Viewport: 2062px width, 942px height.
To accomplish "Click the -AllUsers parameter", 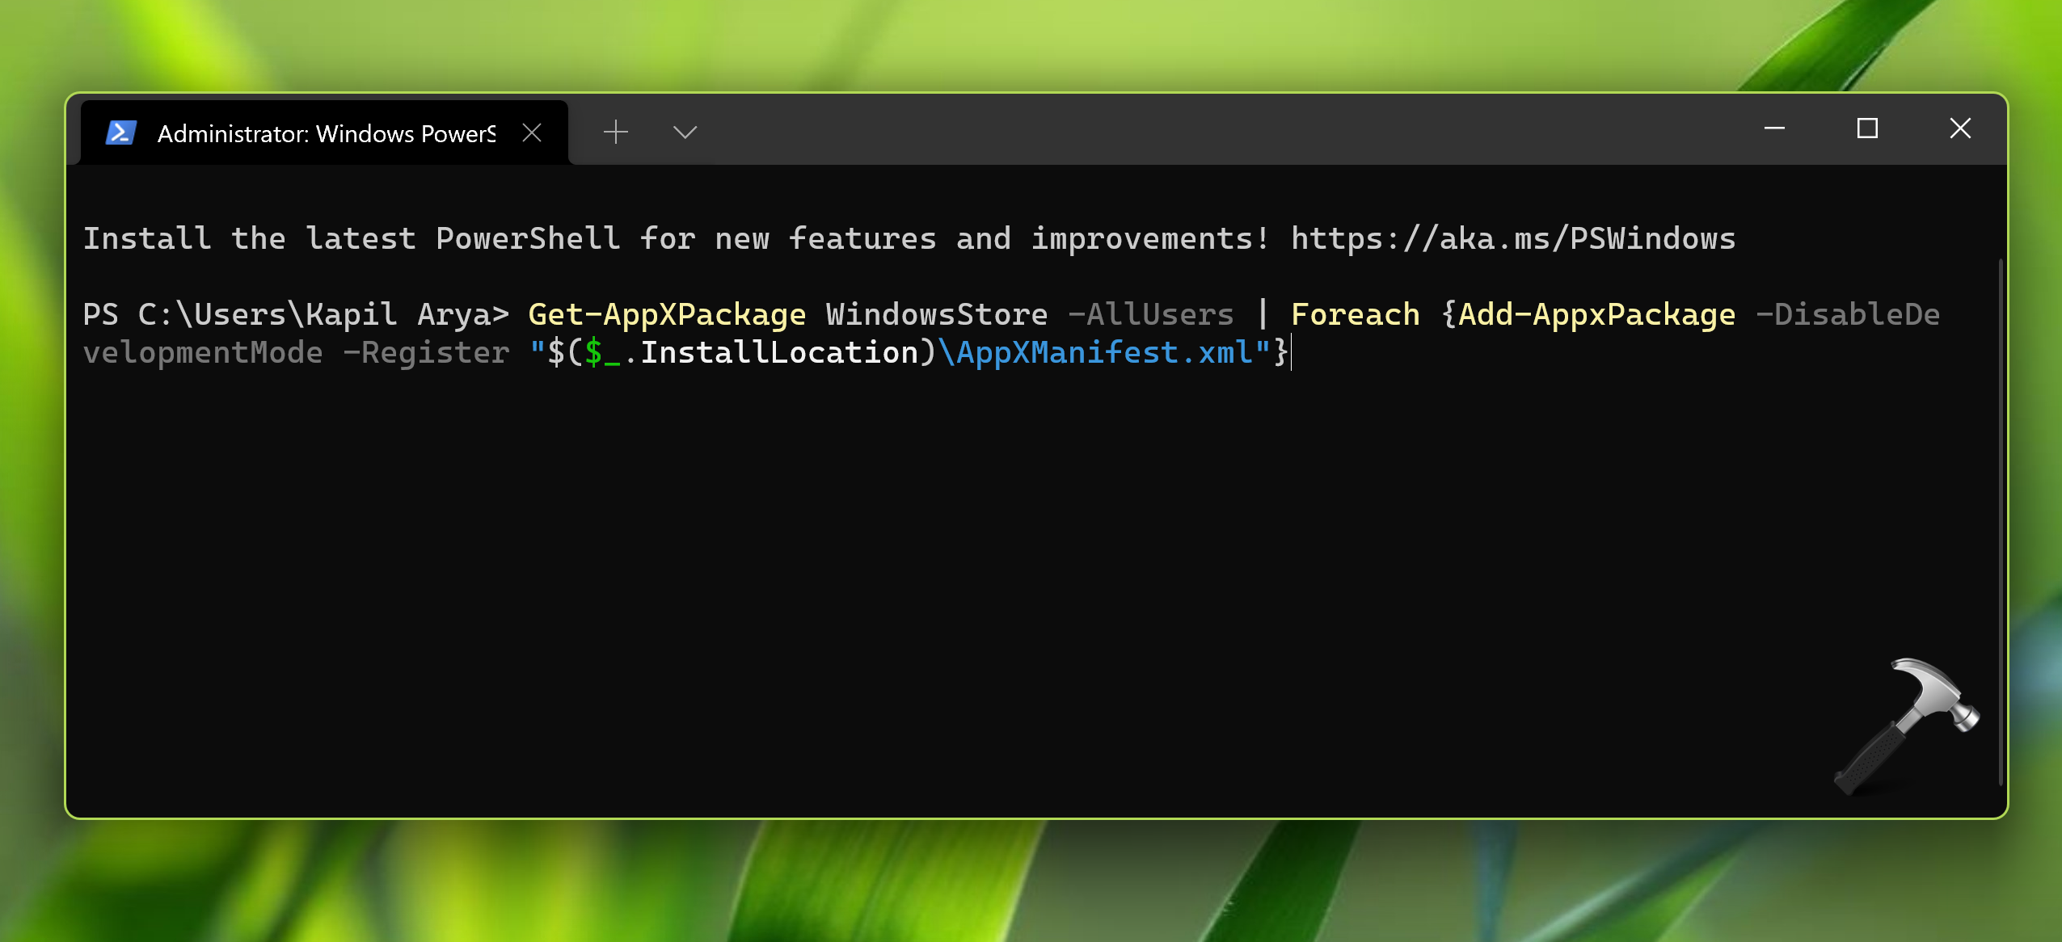I will (1151, 314).
